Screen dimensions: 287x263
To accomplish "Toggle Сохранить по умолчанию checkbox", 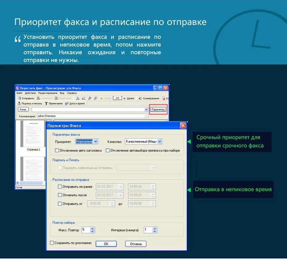I will click(x=52, y=243).
